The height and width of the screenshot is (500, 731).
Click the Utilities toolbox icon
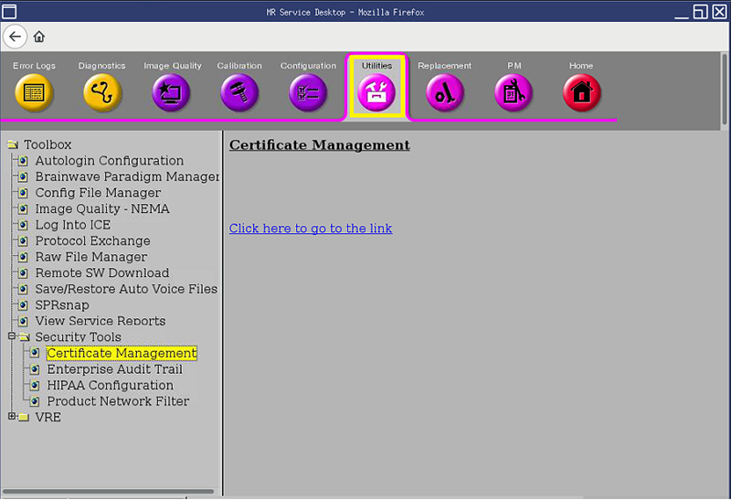click(x=376, y=92)
